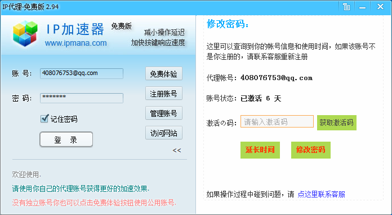Click the 免费体验 button
The height and width of the screenshot is (215, 392).
click(x=164, y=74)
